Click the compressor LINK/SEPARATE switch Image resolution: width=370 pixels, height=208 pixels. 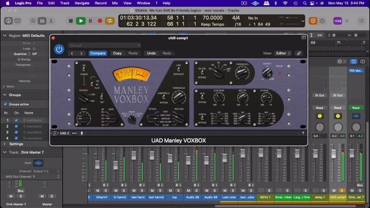[179, 69]
